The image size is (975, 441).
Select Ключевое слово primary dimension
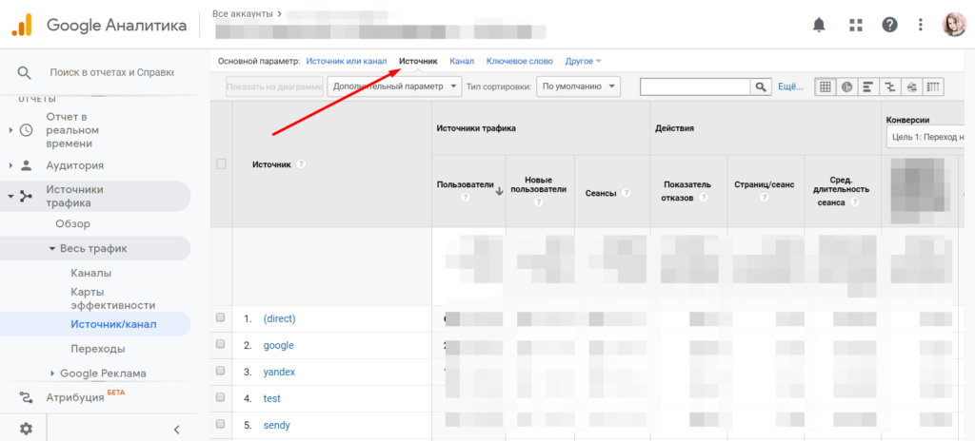520,61
